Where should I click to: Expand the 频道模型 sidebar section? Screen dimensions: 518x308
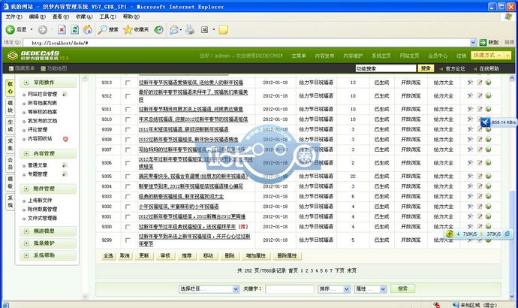click(48, 231)
